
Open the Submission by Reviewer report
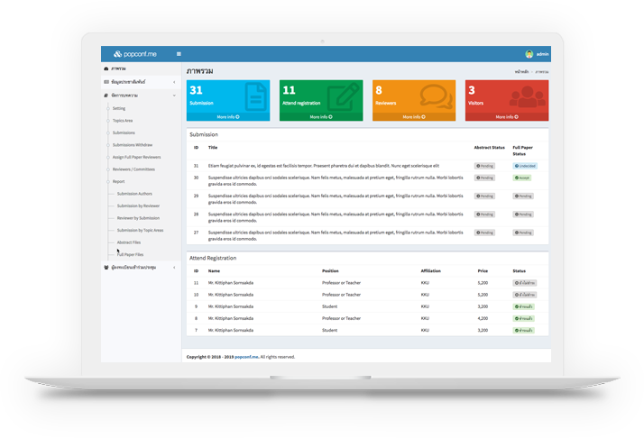(138, 205)
